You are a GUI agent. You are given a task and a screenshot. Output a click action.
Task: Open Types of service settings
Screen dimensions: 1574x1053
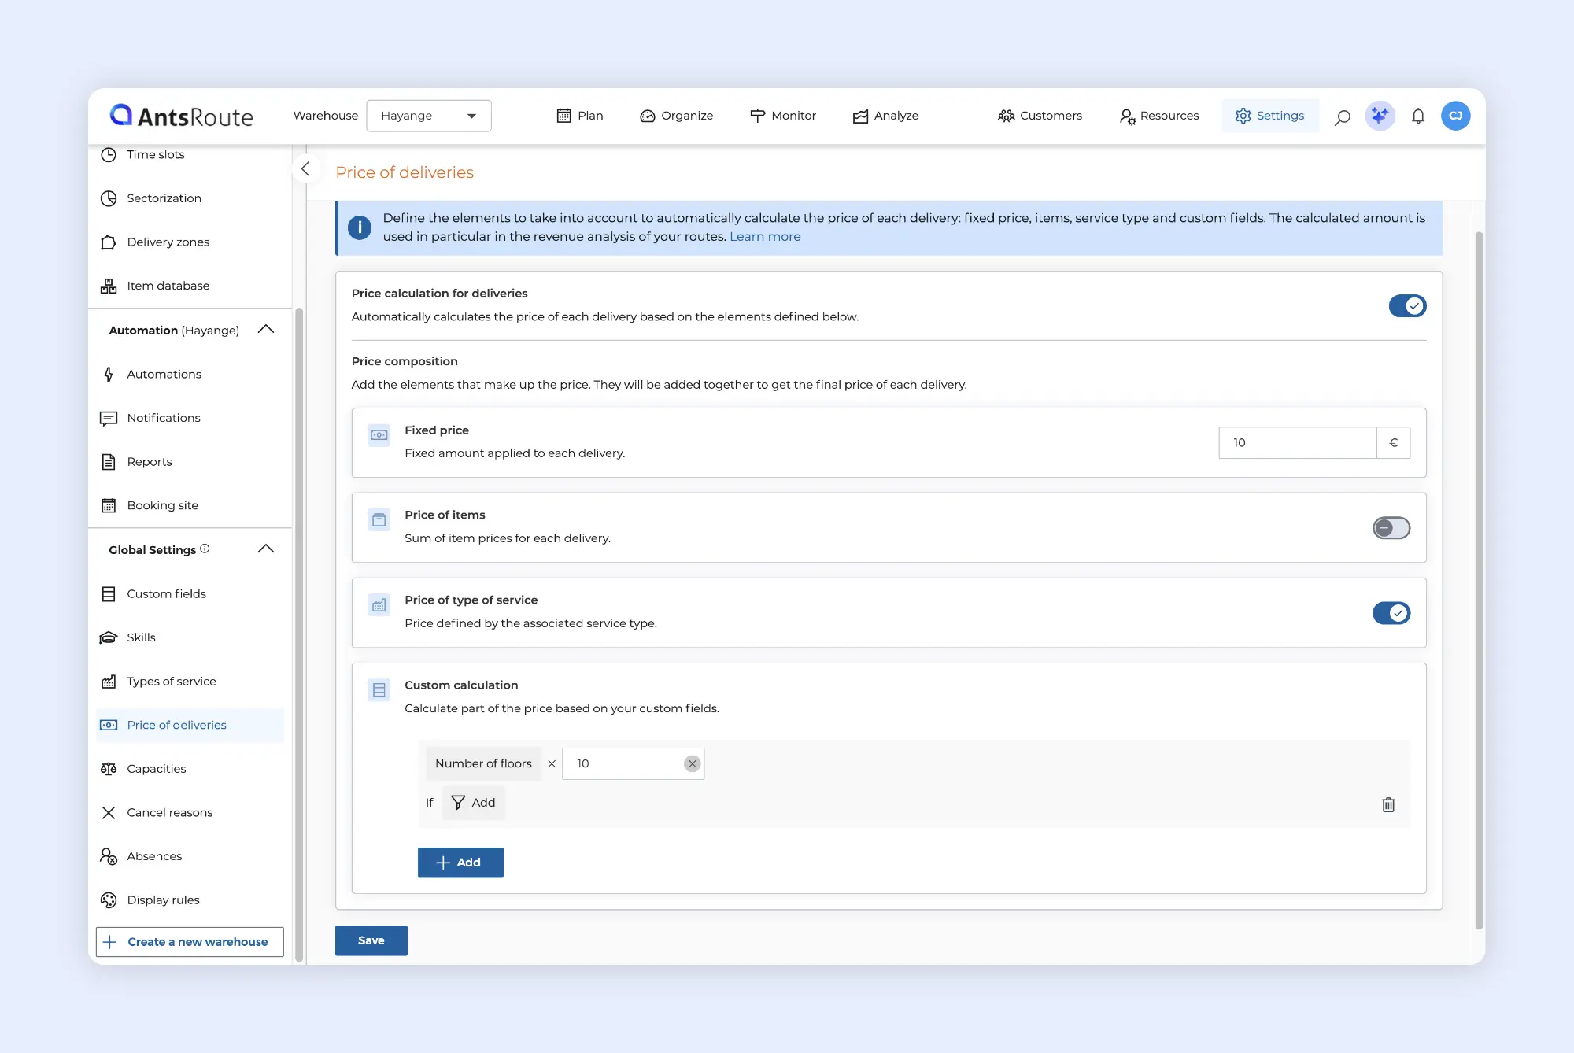click(190, 682)
